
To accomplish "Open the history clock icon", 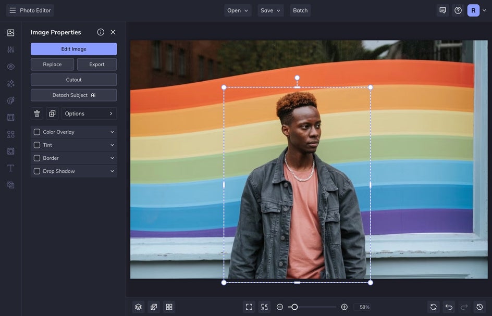I will point(479,307).
